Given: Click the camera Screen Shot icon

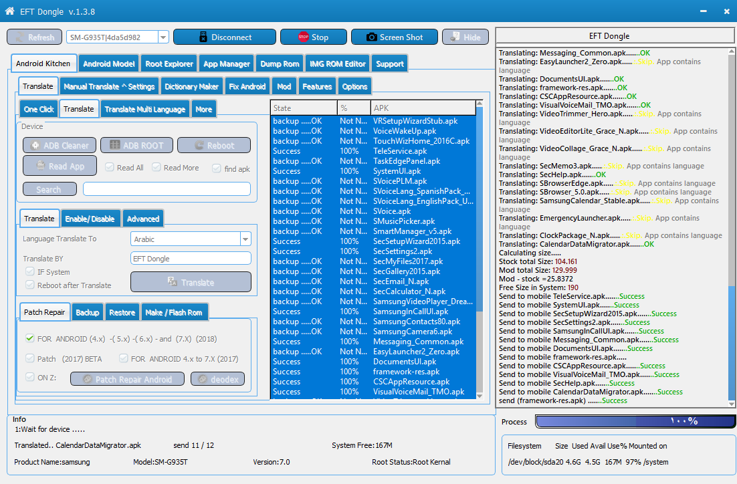Looking at the screenshot, I should click(372, 37).
